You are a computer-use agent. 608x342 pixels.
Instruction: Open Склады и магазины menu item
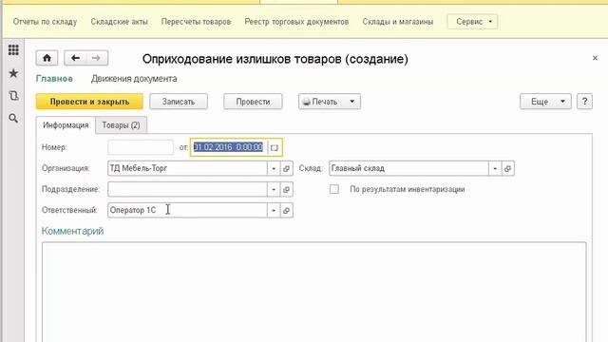point(398,22)
